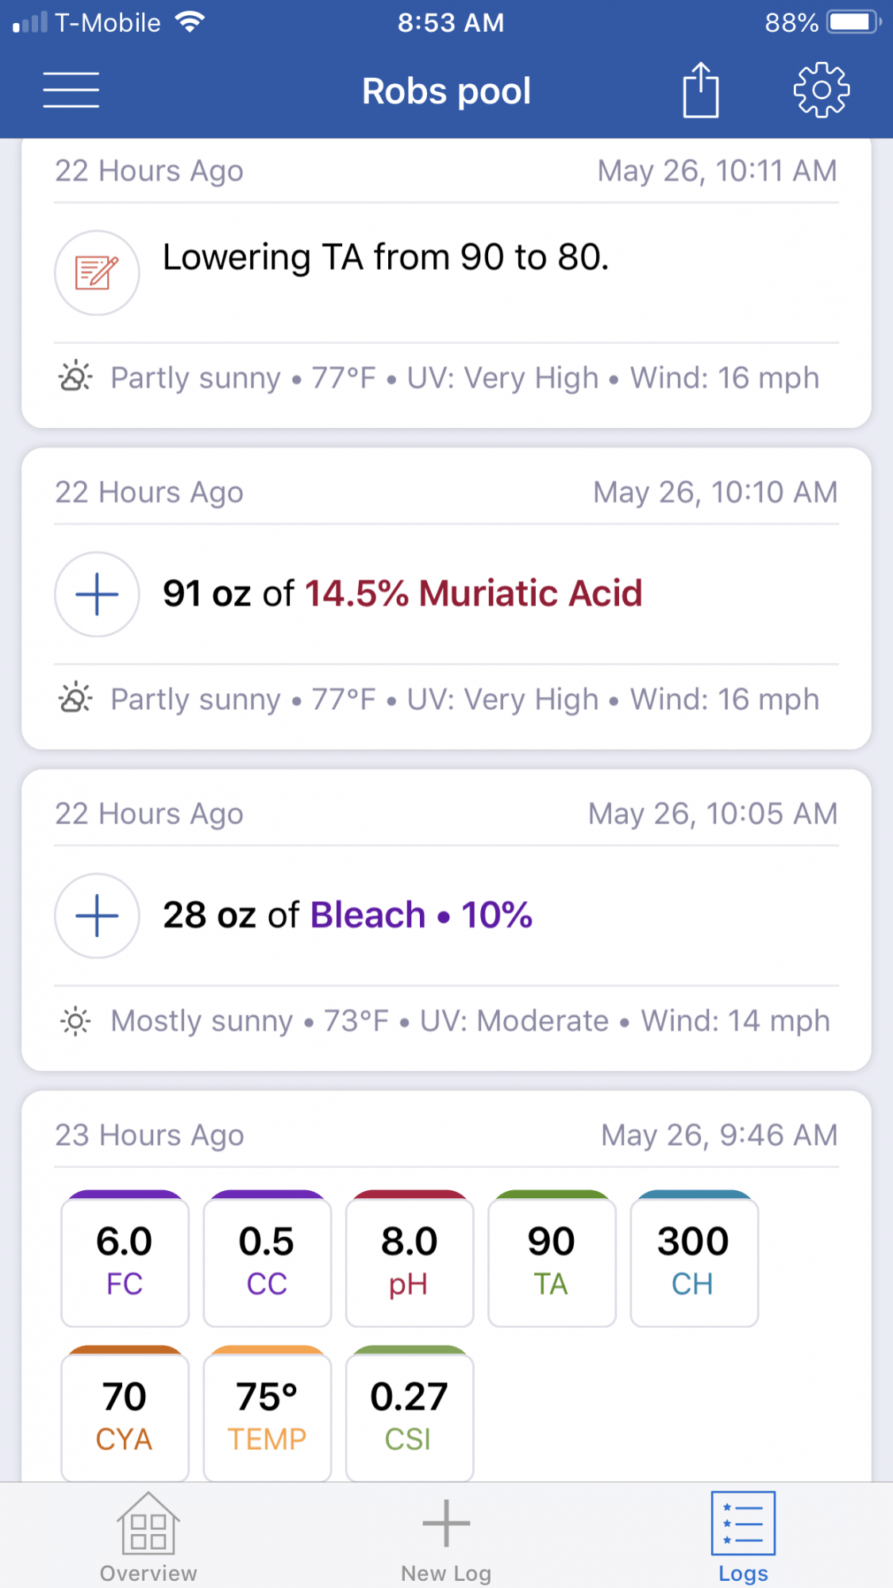The height and width of the screenshot is (1588, 893).
Task: Select the 300 CH reading tile
Action: (x=694, y=1258)
